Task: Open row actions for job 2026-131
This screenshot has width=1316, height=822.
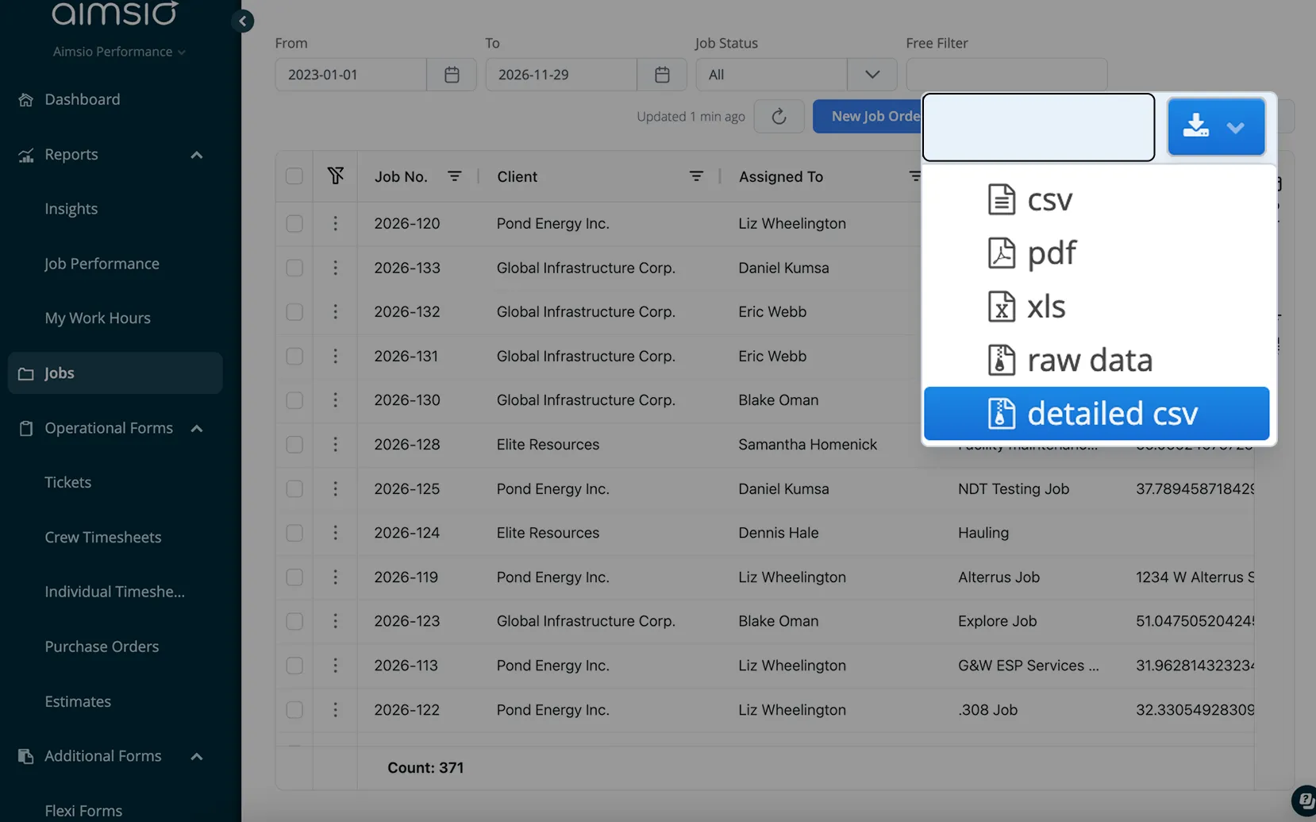Action: 335,357
